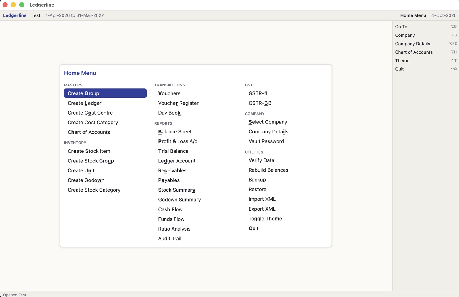
Task: Click Go To in right sidebar
Action: coord(426,27)
